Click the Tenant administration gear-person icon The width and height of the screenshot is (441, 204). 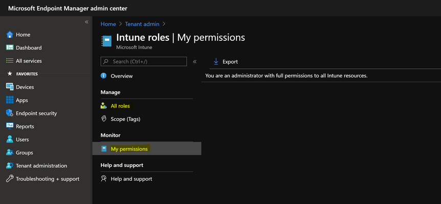point(10,166)
